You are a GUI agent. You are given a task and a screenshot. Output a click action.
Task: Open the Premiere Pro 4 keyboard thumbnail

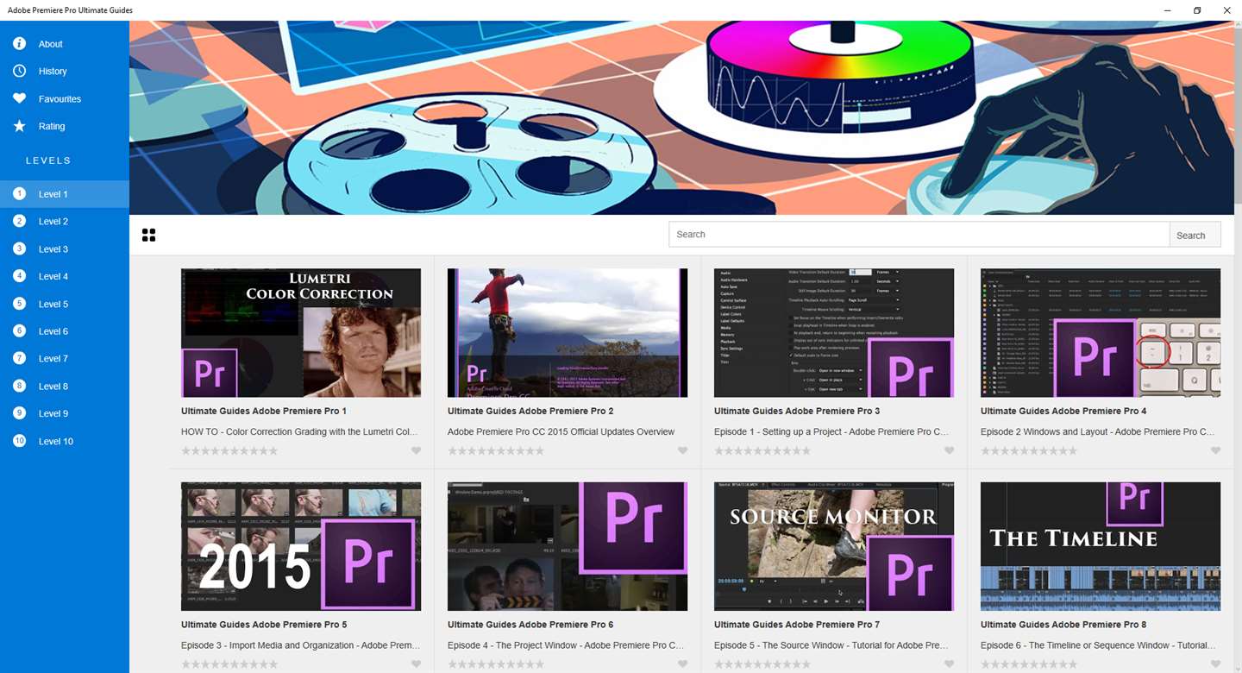[x=1101, y=332]
